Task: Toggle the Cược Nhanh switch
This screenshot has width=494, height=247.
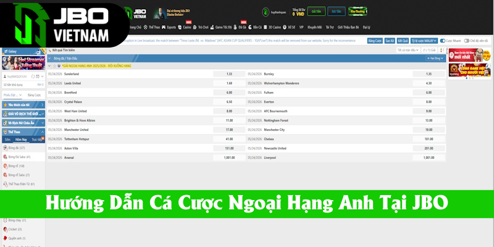Action: 443,41
